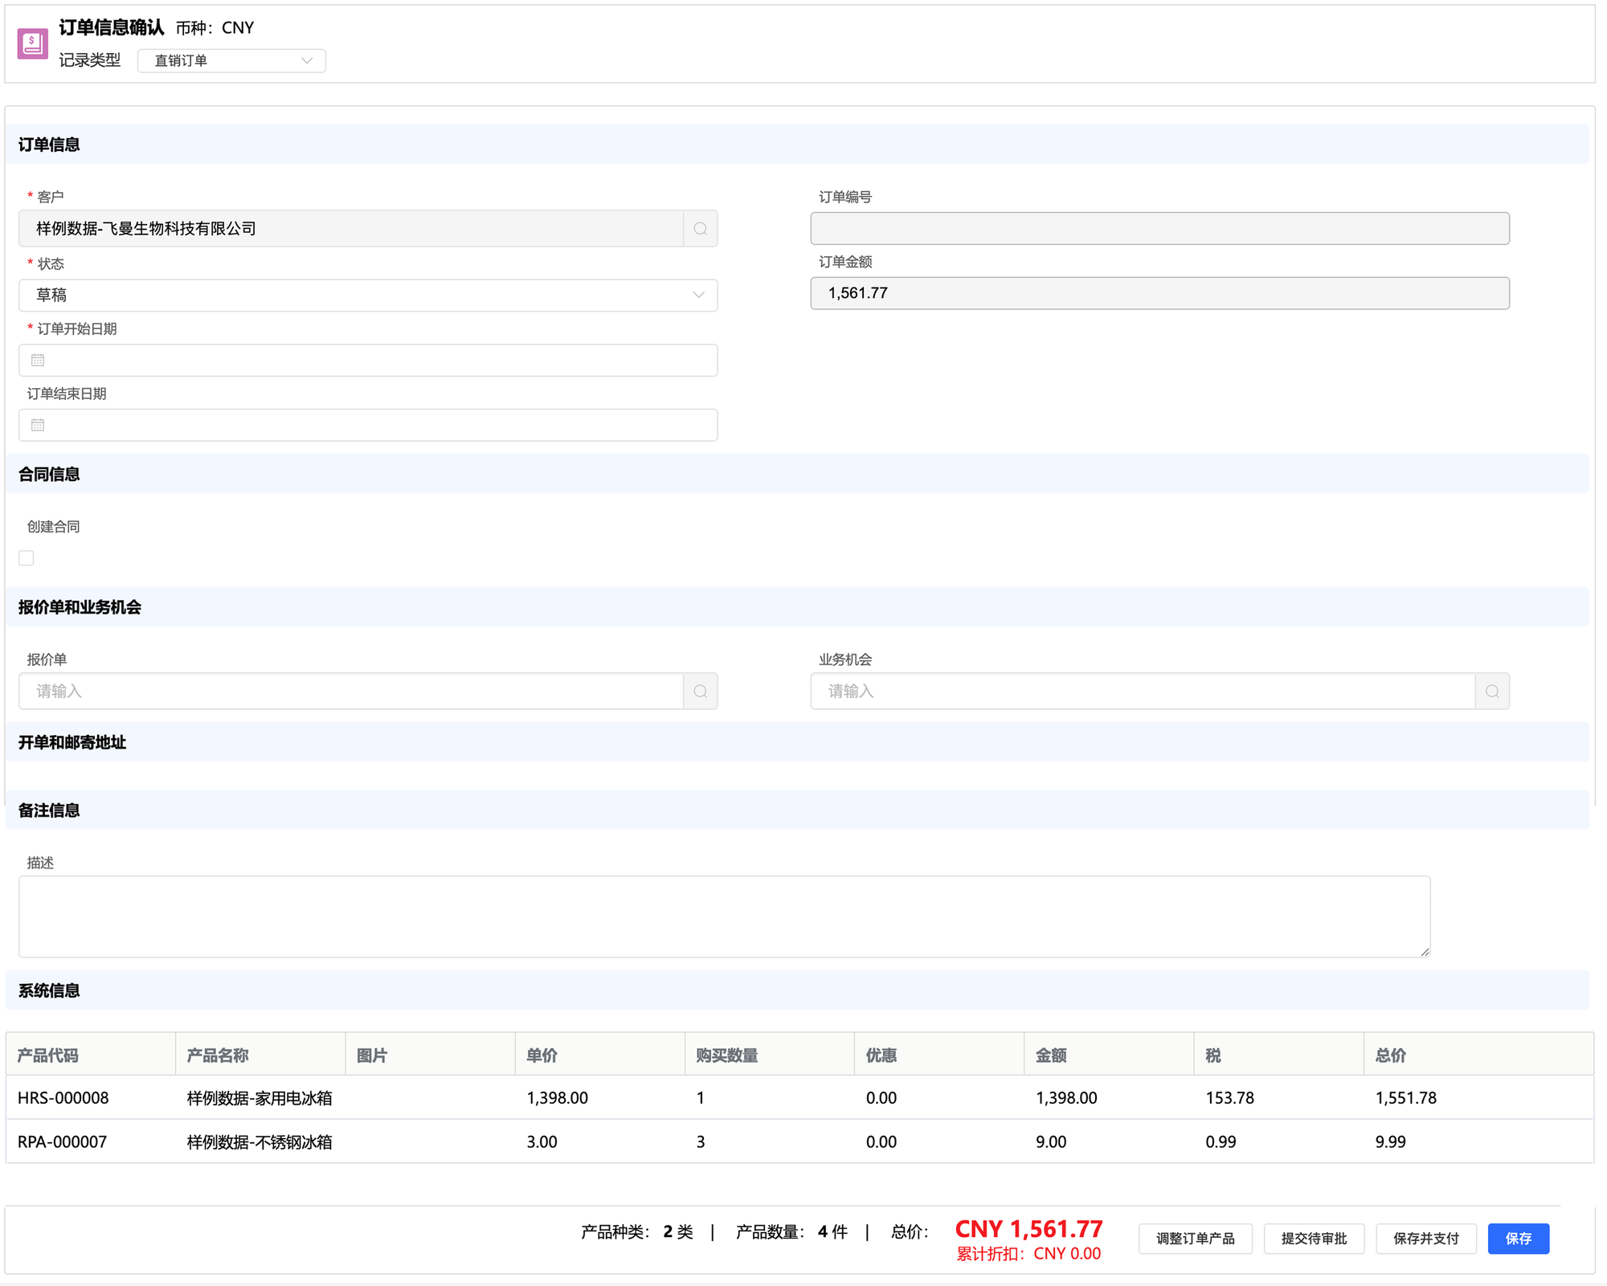
Task: Click the order end date calendar icon
Action: 38,426
